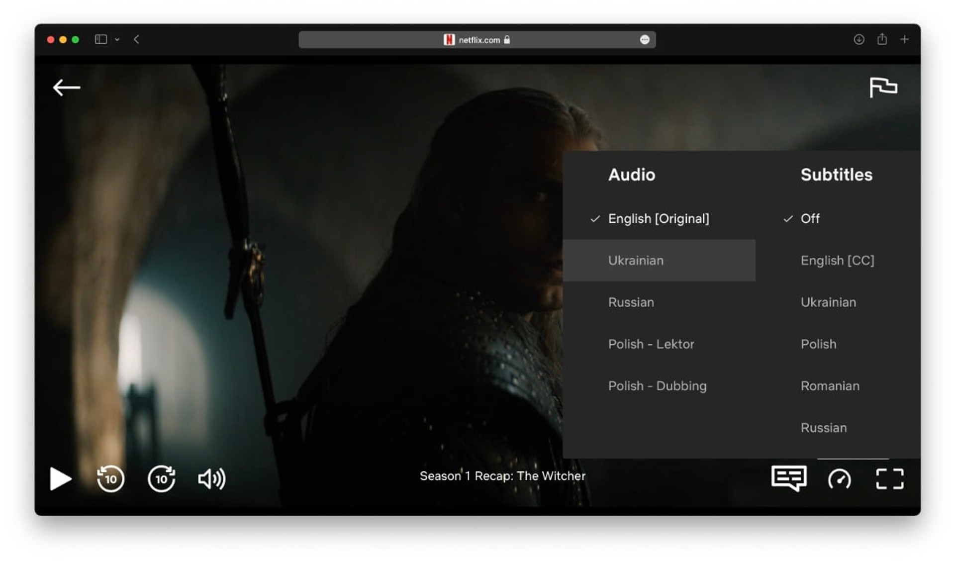
Task: Play the video
Action: tap(60, 478)
